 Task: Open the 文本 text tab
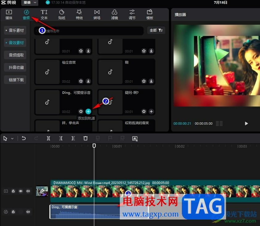click(44, 15)
